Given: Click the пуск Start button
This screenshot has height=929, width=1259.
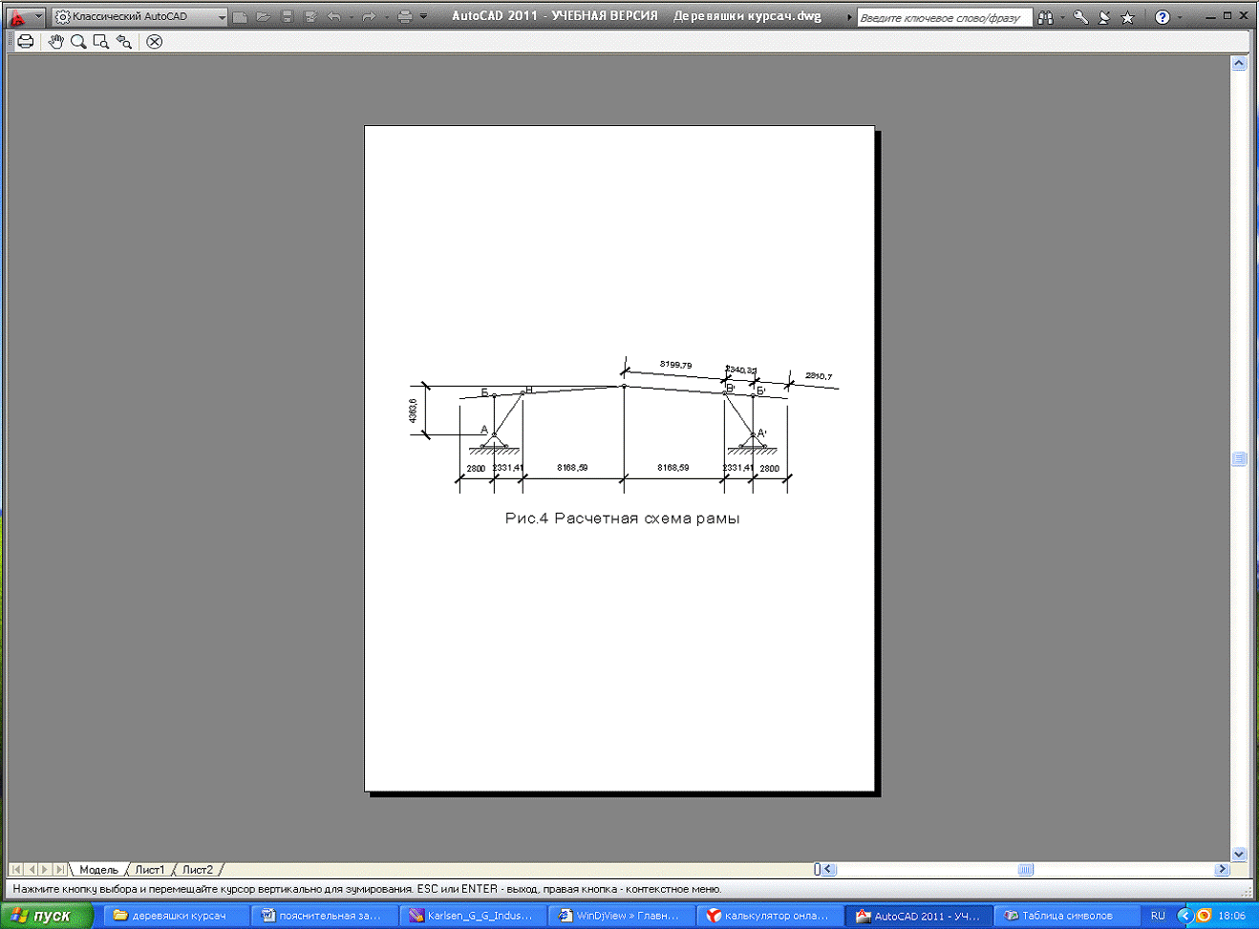Looking at the screenshot, I should pyautogui.click(x=46, y=915).
